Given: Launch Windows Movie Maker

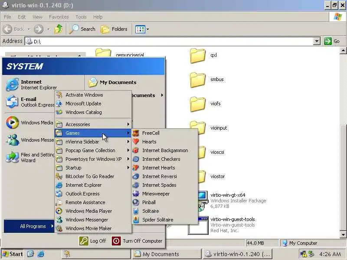Looking at the screenshot, I should (93, 228).
